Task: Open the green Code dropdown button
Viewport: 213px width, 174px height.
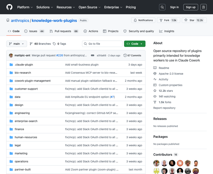Action: tap(135, 44)
